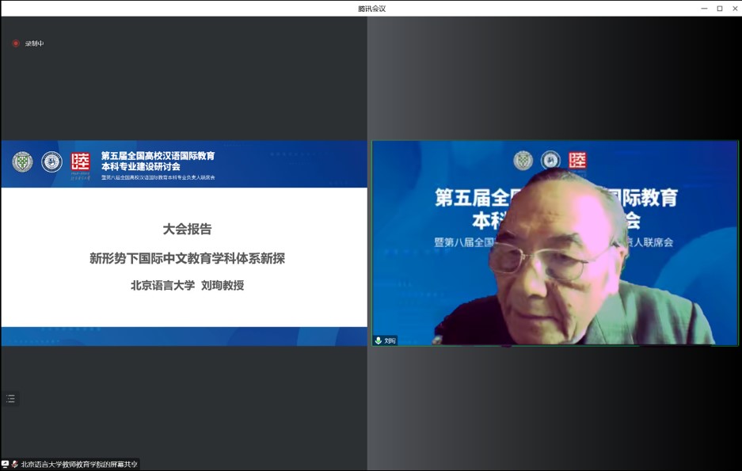Click the red recording indicator dot
This screenshot has width=742, height=471.
point(15,44)
